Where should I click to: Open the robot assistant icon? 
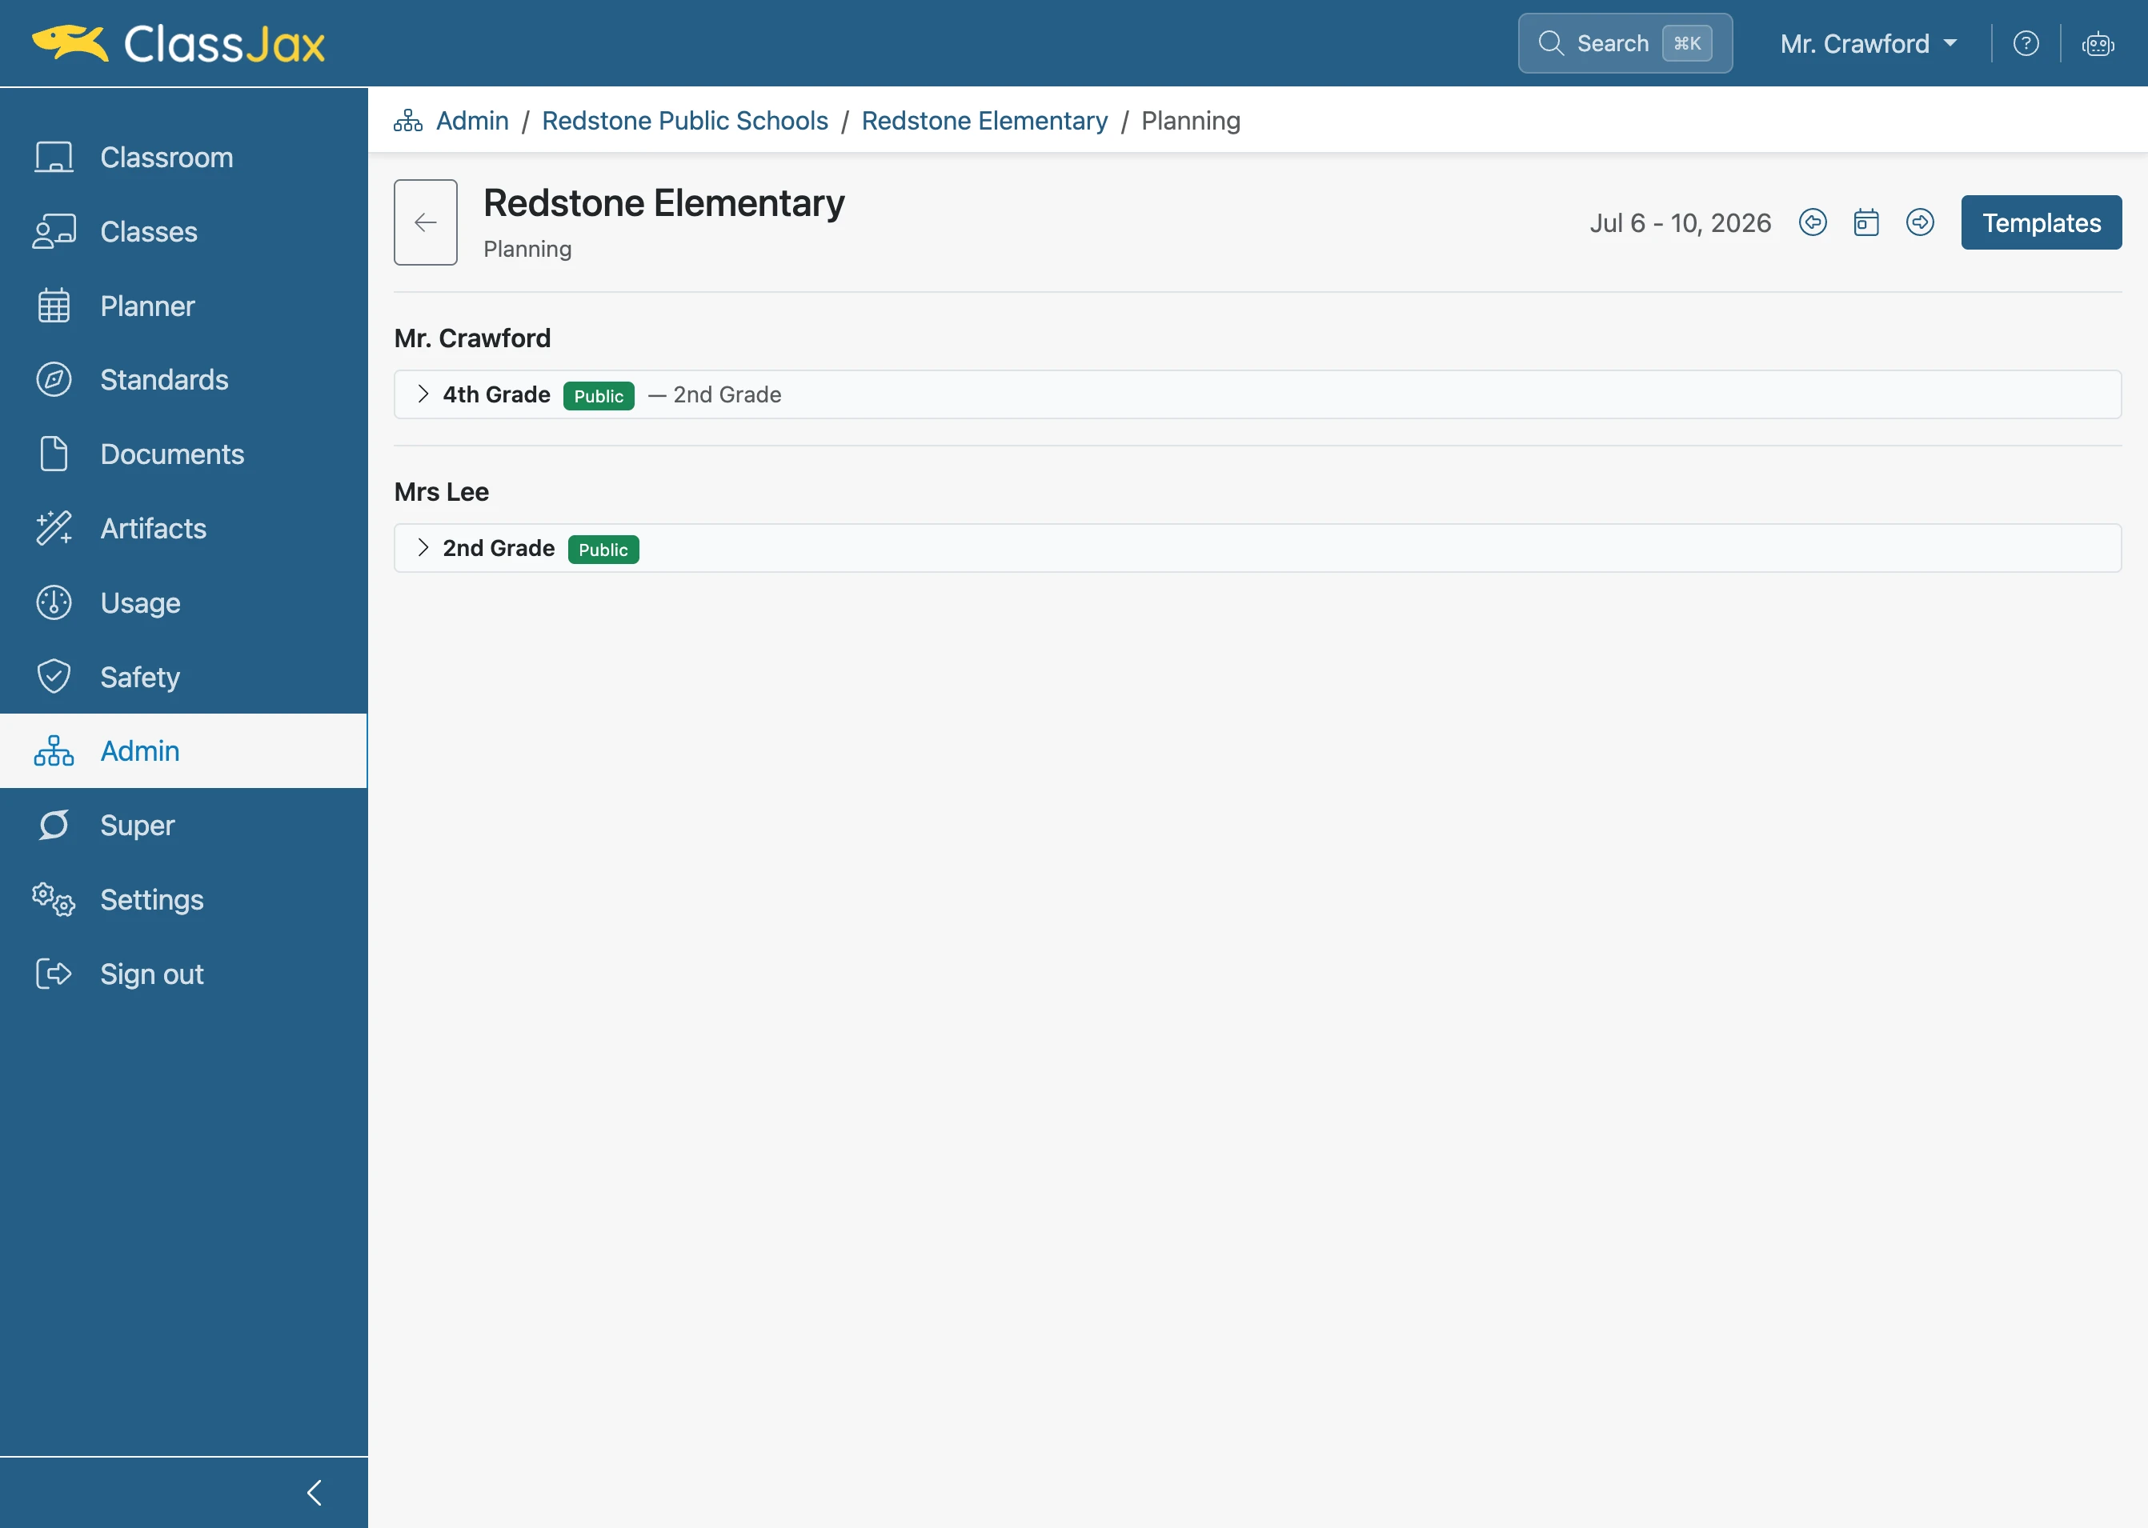(2097, 43)
